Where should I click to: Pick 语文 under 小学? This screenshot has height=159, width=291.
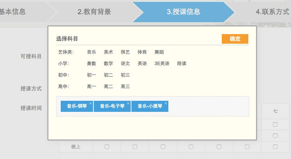(x=125, y=64)
